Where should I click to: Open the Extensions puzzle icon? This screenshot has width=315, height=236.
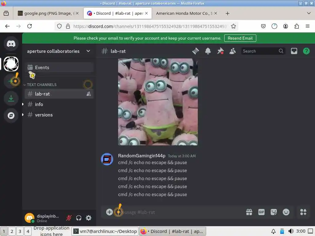tap(297, 26)
